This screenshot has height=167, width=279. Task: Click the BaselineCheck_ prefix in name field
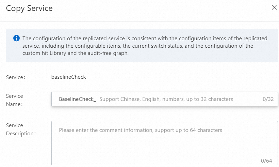[77, 99]
